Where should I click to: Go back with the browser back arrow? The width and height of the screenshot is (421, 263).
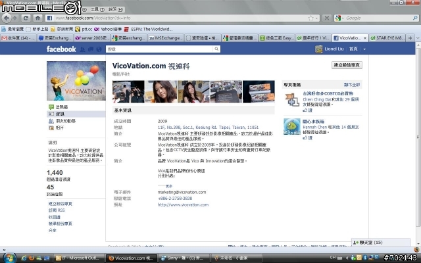pyautogui.click(x=7, y=18)
